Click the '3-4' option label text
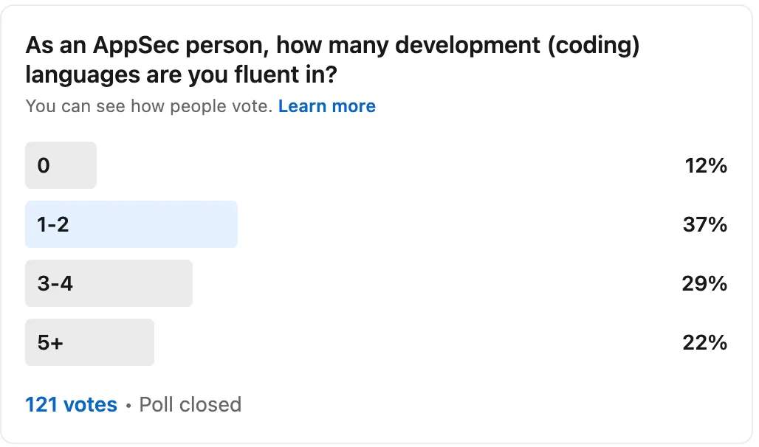The image size is (759, 447). coord(55,284)
